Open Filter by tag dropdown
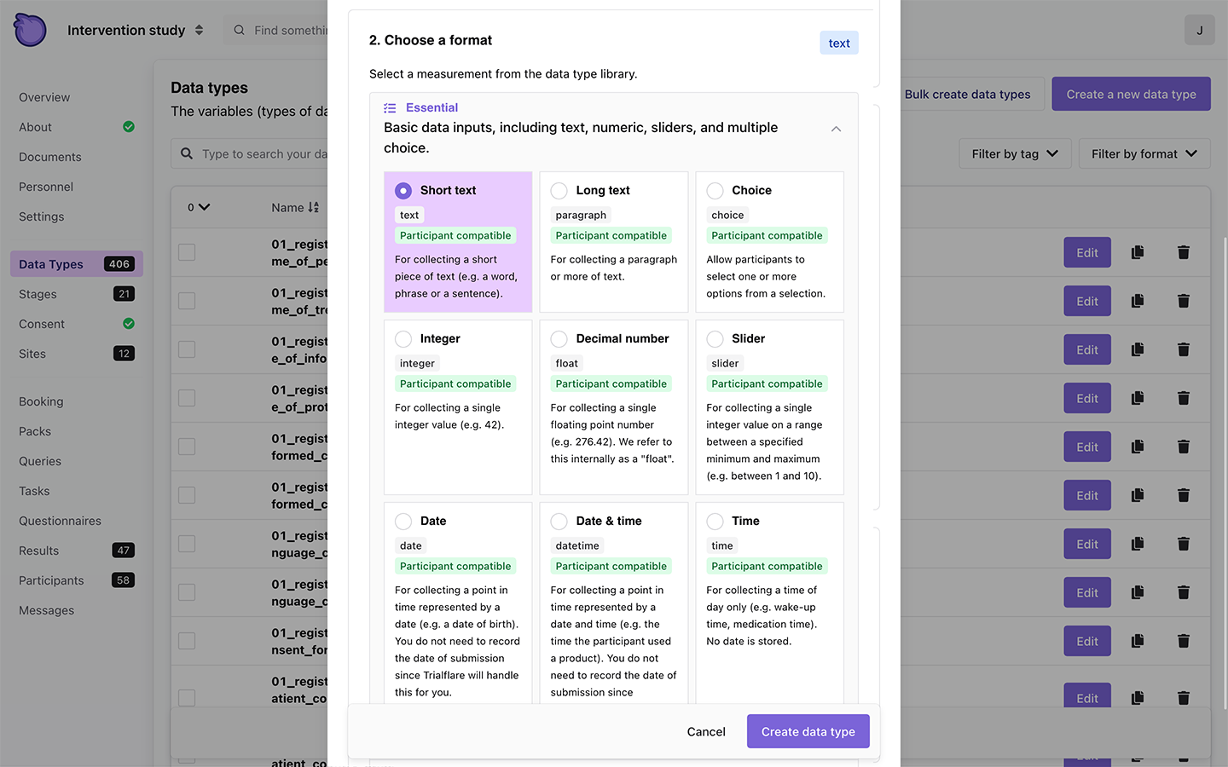The image size is (1228, 767). tap(1015, 153)
